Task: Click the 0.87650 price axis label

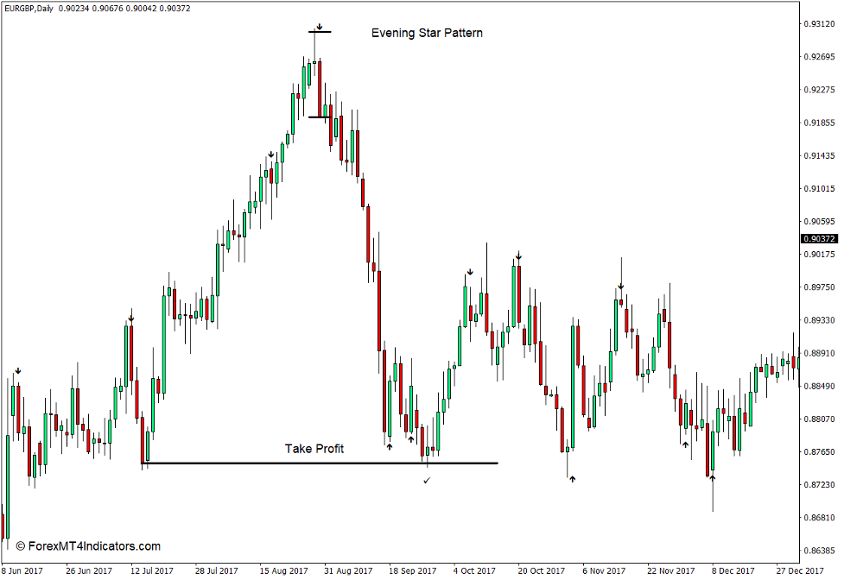Action: pos(819,451)
